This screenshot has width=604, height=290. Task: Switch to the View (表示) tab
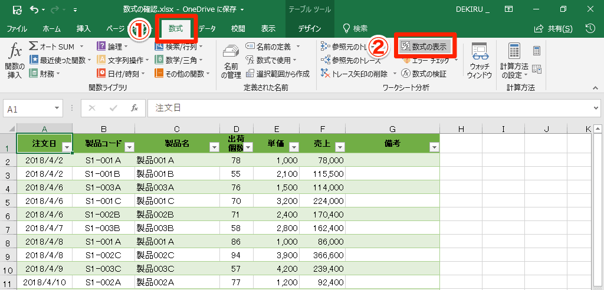click(x=268, y=28)
